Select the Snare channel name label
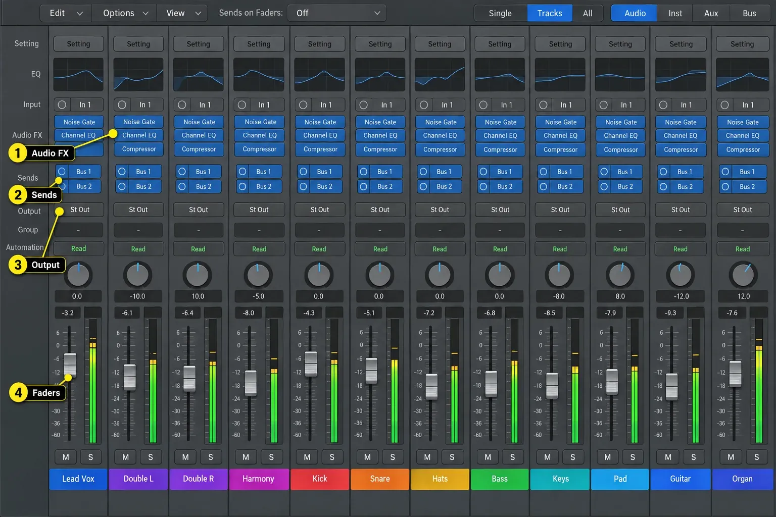Screen dimensions: 776x517 [x=380, y=479]
